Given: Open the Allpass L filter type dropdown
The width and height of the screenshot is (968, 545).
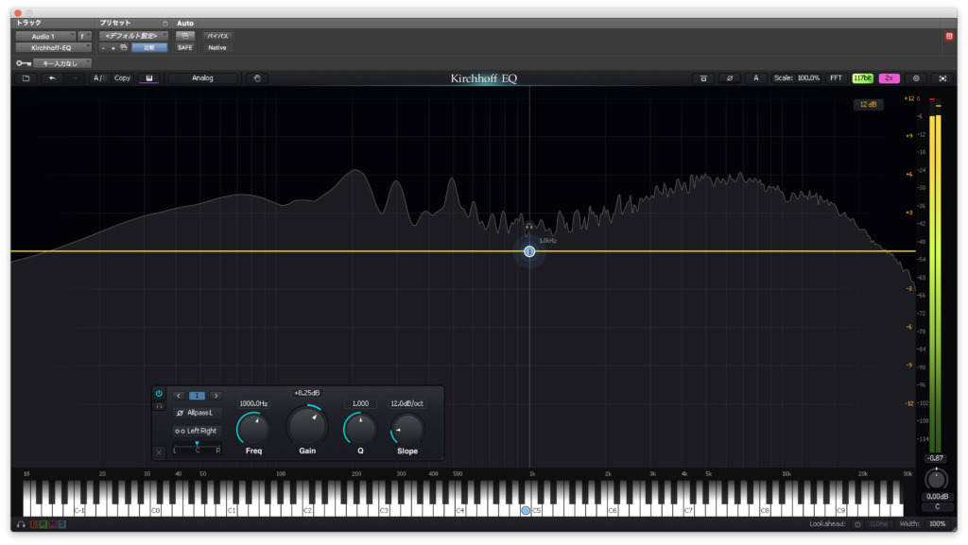Looking at the screenshot, I should point(197,413).
